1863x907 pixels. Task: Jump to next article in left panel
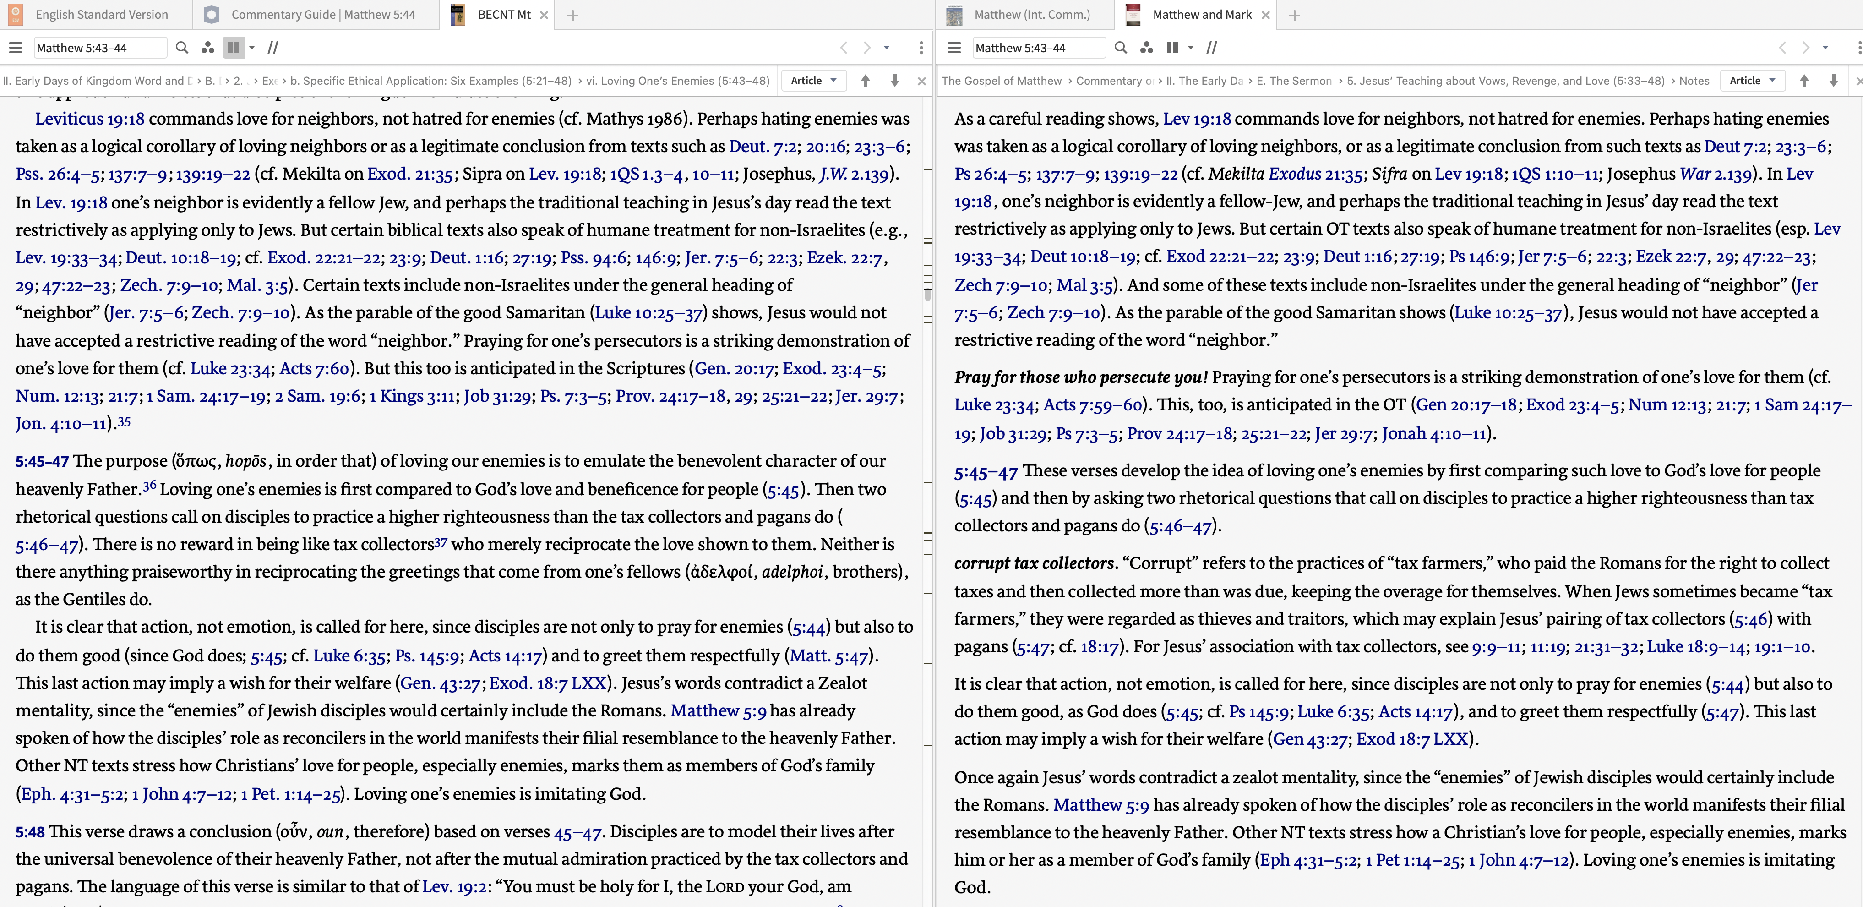pos(894,81)
